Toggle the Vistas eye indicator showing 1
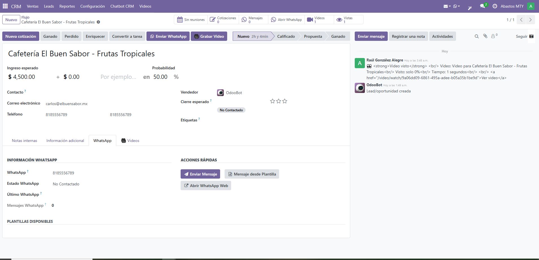 tap(340, 20)
